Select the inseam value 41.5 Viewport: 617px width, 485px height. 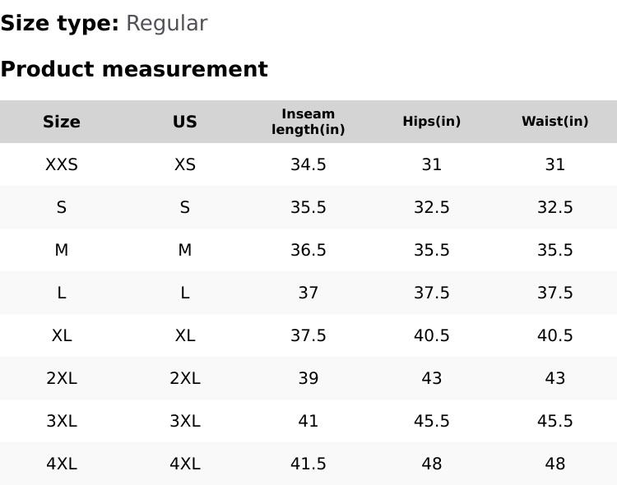308,464
